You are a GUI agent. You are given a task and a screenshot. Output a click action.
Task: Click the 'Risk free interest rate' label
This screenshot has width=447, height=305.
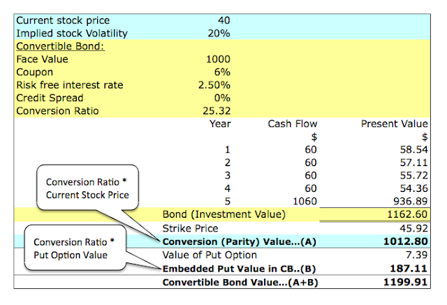pos(70,85)
